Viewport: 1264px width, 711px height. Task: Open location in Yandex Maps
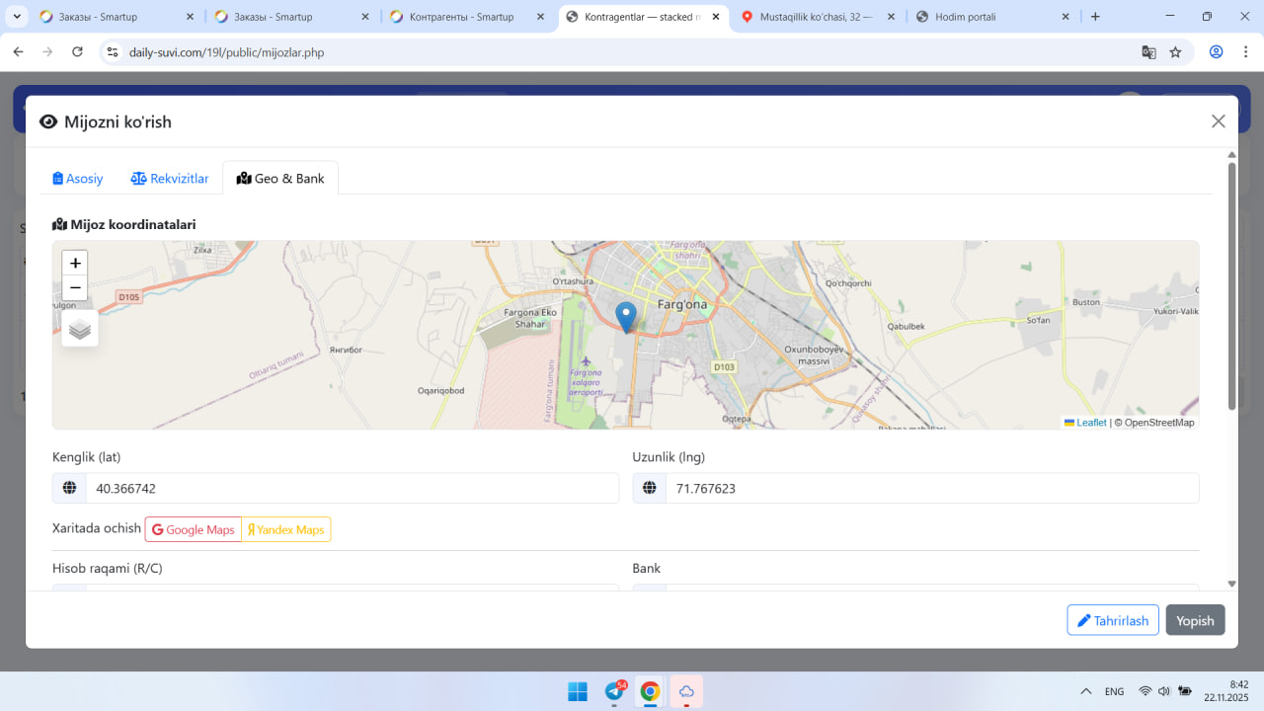(286, 529)
